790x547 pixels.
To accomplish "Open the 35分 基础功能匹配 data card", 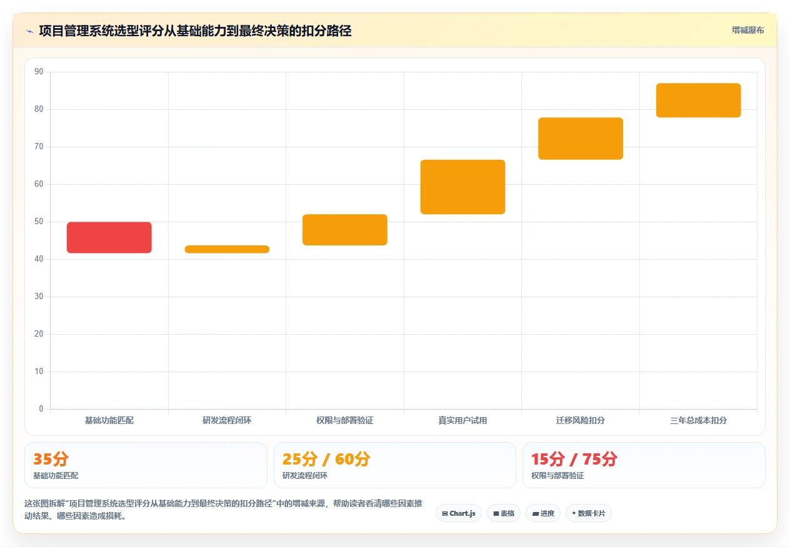I will (x=146, y=465).
